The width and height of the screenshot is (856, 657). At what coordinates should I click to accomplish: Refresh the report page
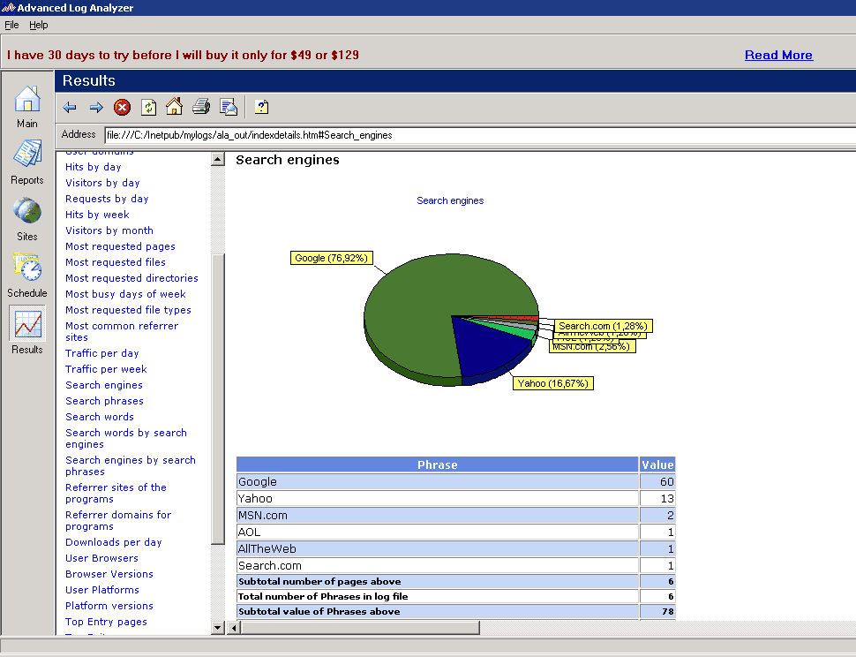pyautogui.click(x=148, y=108)
